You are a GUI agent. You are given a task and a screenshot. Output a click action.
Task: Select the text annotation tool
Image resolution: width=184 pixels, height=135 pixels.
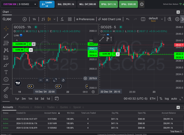(6, 72)
